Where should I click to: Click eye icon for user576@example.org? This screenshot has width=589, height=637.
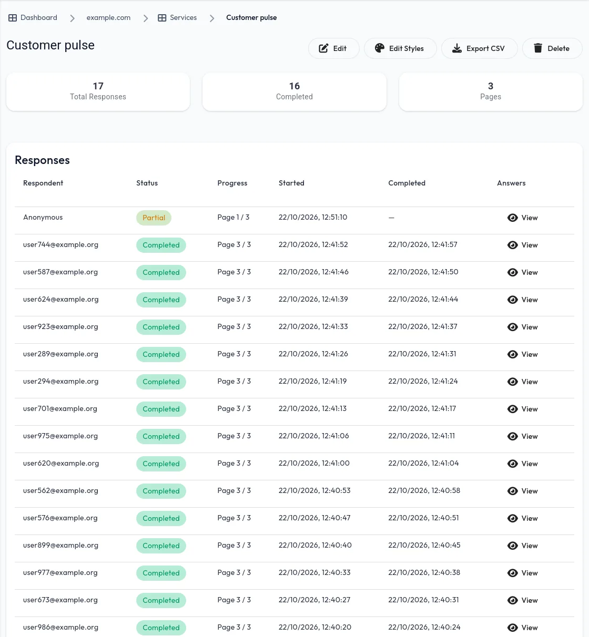513,518
